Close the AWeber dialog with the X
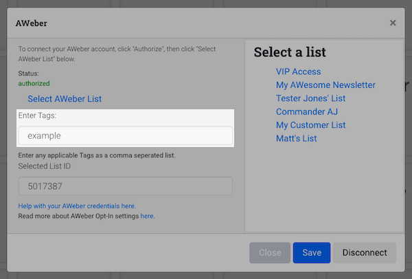 [393, 23]
